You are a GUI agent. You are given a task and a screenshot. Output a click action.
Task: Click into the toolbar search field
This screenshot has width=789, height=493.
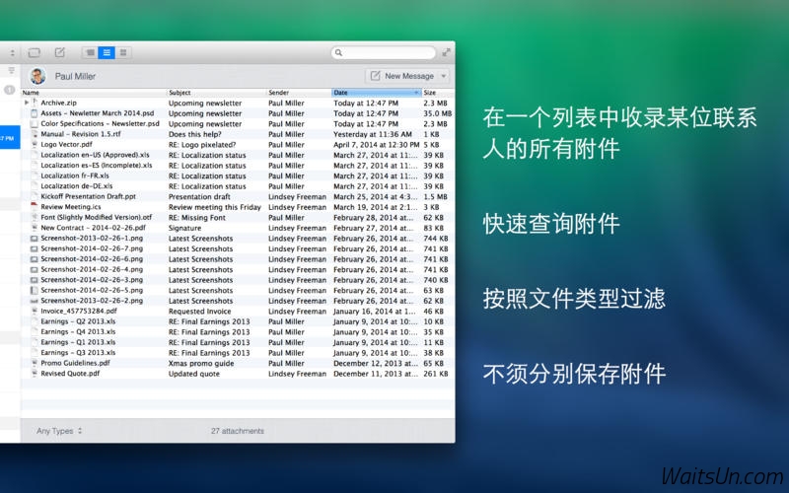(x=384, y=52)
